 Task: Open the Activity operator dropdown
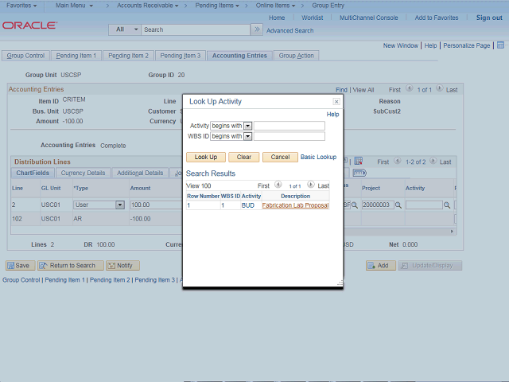[247, 126]
